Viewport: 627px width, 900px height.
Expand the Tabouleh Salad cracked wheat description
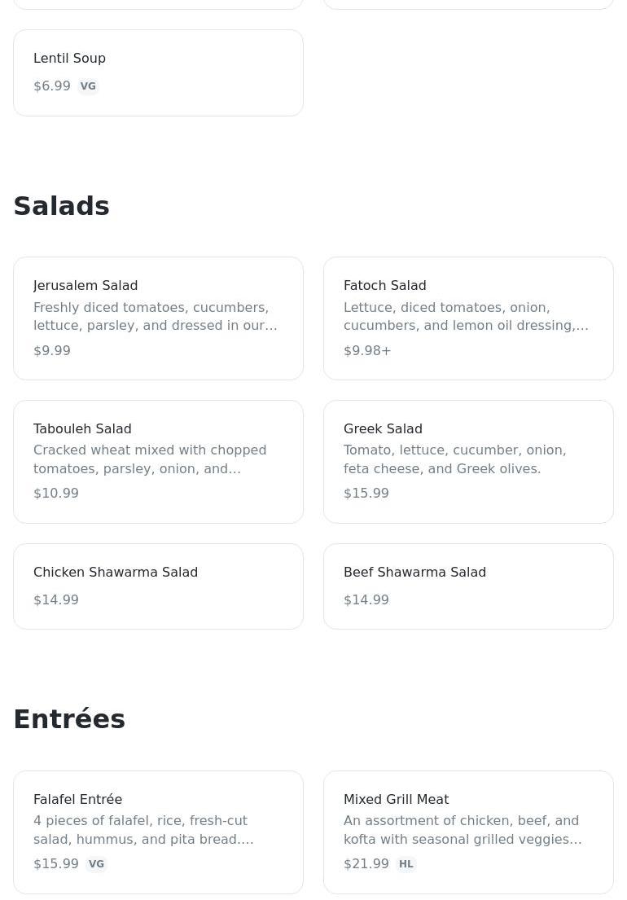(150, 459)
